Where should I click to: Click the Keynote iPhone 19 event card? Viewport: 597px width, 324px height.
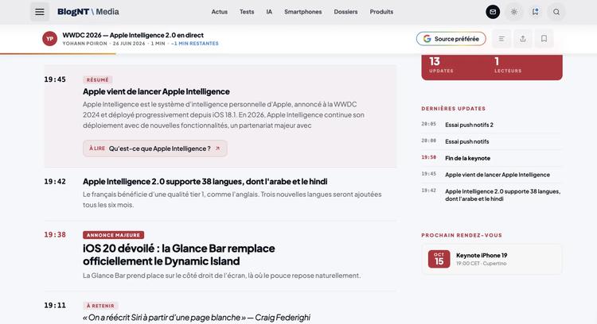(492, 259)
